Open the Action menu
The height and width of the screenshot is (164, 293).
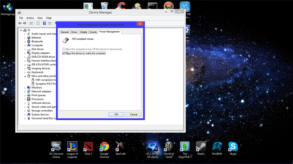(x=30, y=18)
